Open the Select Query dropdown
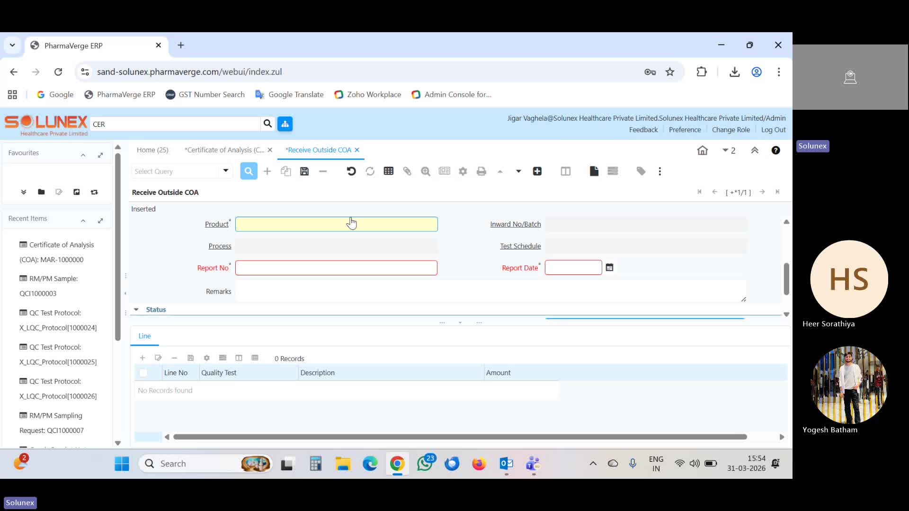Image resolution: width=909 pixels, height=511 pixels. tap(226, 171)
